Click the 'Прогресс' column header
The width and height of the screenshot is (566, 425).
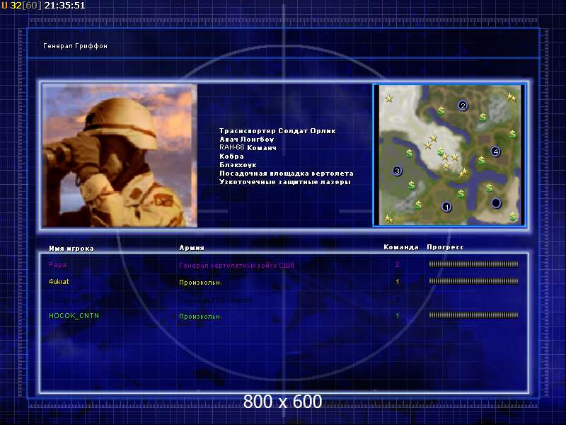tap(446, 246)
